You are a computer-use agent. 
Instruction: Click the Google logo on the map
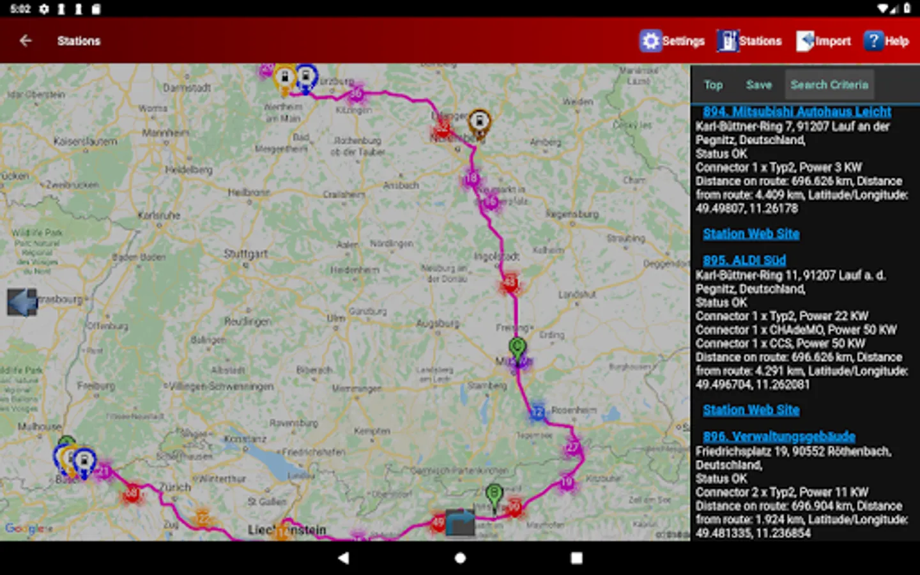coord(26,528)
